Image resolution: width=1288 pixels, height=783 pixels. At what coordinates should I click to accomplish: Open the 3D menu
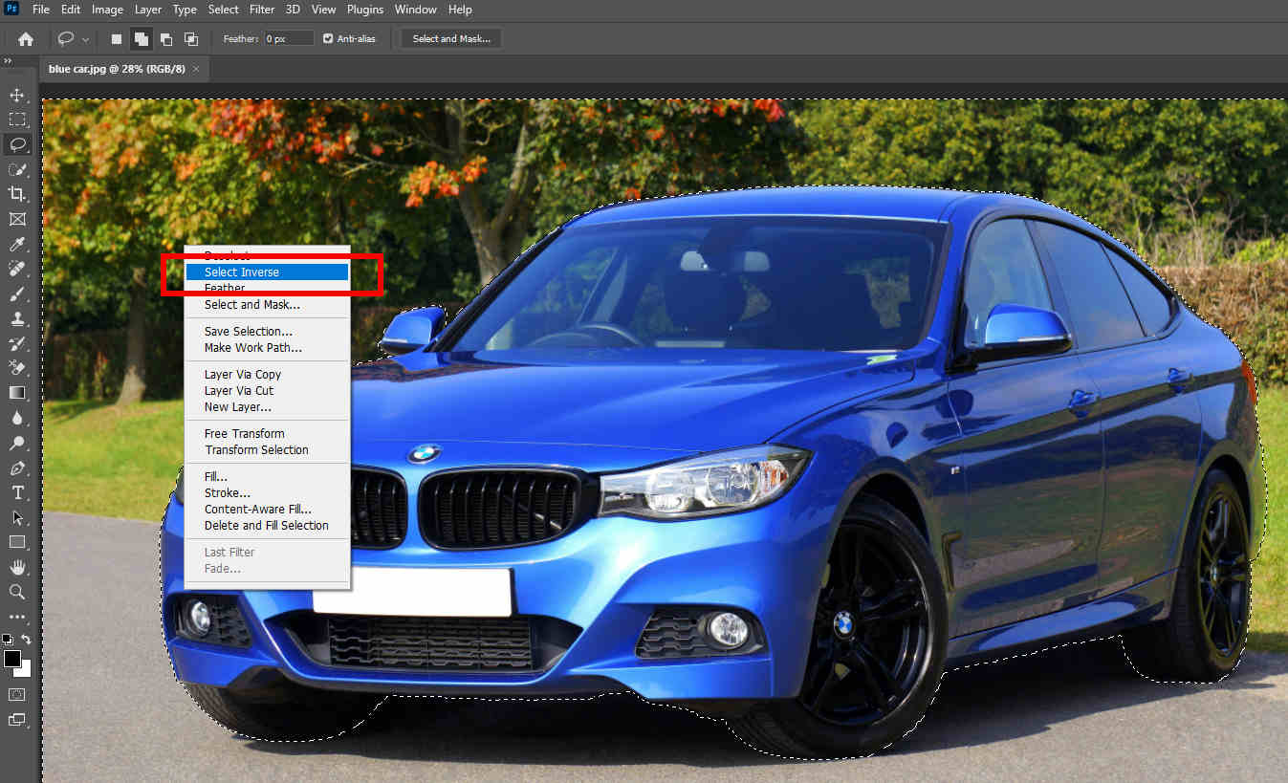click(295, 10)
